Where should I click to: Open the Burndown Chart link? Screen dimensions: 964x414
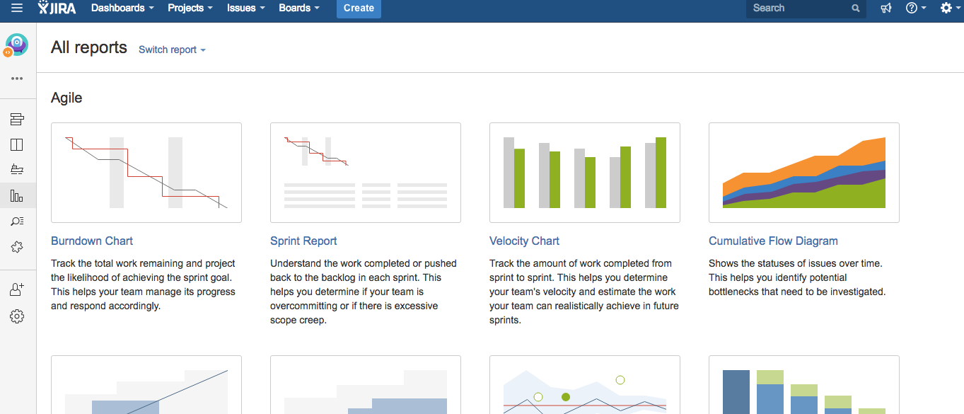click(92, 241)
